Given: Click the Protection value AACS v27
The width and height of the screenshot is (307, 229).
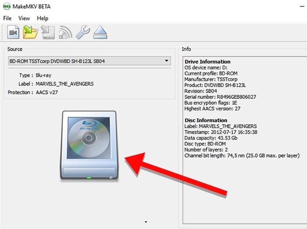Looking at the screenshot, I should 47,92.
